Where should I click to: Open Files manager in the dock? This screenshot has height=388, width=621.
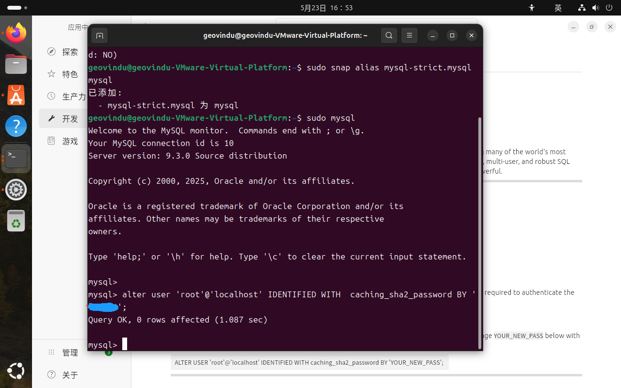(x=16, y=64)
